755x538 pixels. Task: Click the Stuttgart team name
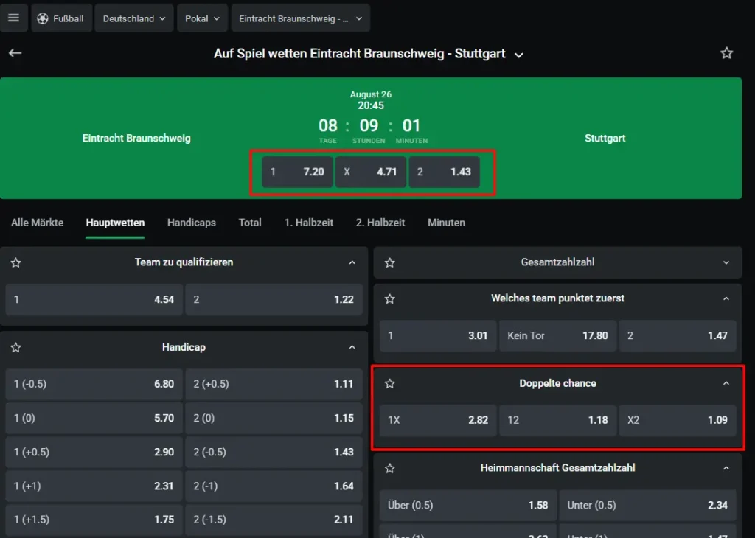[605, 139]
